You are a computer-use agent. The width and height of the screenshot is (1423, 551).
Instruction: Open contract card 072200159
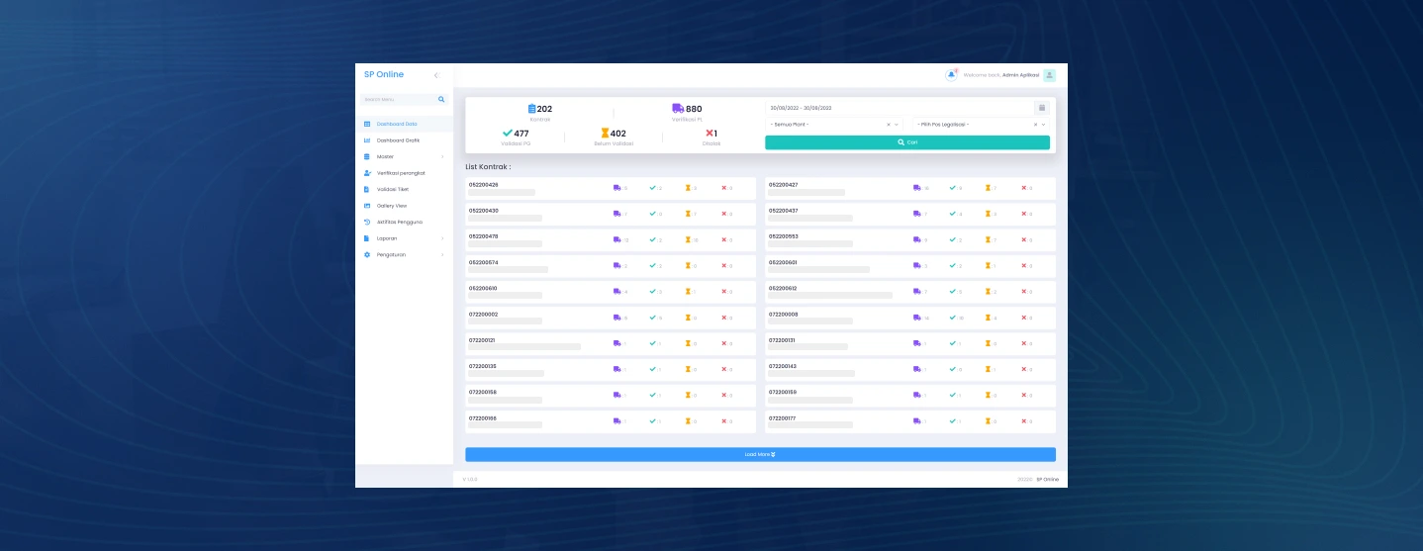pyautogui.click(x=910, y=396)
